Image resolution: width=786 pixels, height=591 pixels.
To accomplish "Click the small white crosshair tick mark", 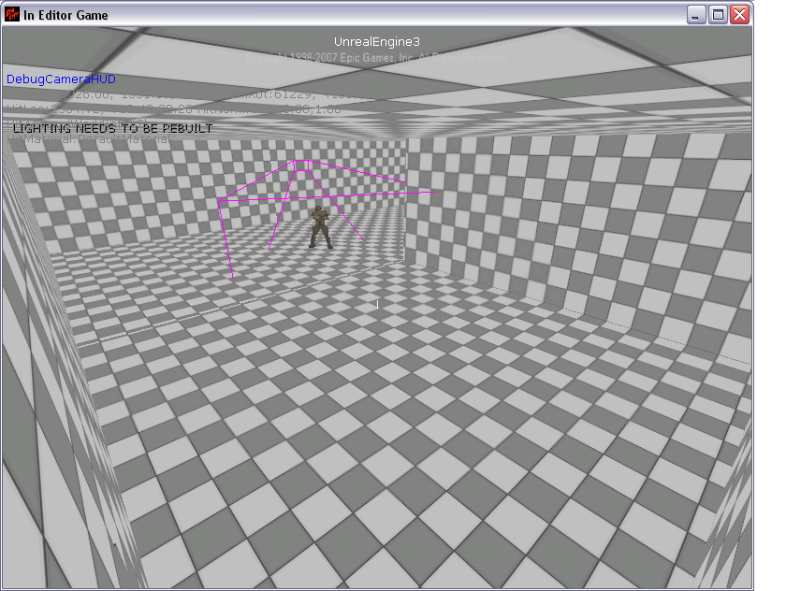I will (377, 304).
